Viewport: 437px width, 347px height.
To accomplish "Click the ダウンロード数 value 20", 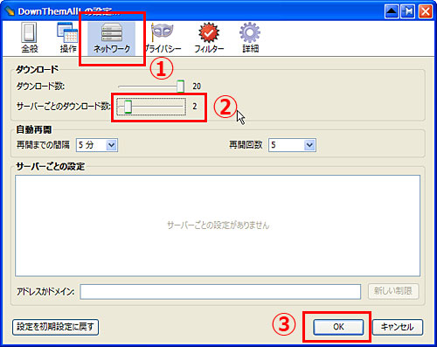I will tap(197, 87).
